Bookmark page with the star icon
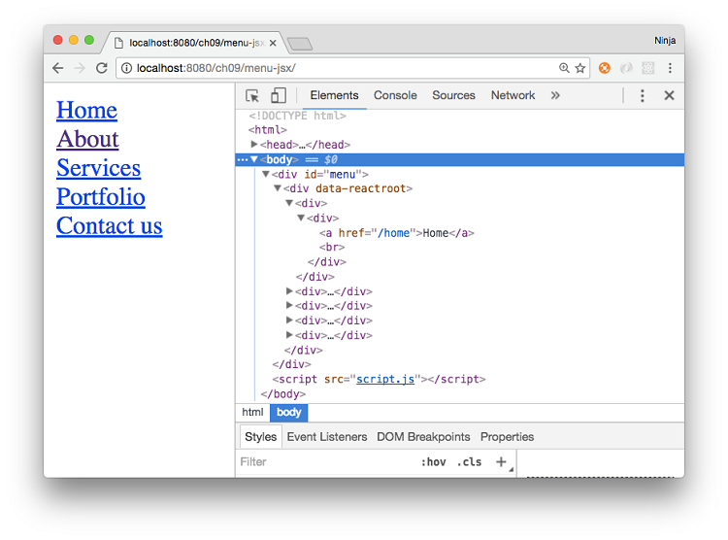Screen dimensions: 728x540 point(579,68)
